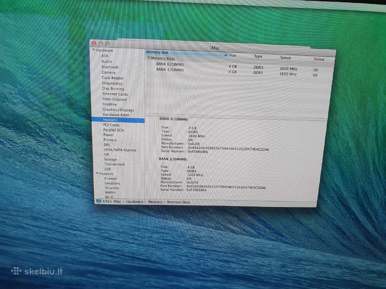
Task: Select SAS in the sidebar
Action: [x=107, y=145]
